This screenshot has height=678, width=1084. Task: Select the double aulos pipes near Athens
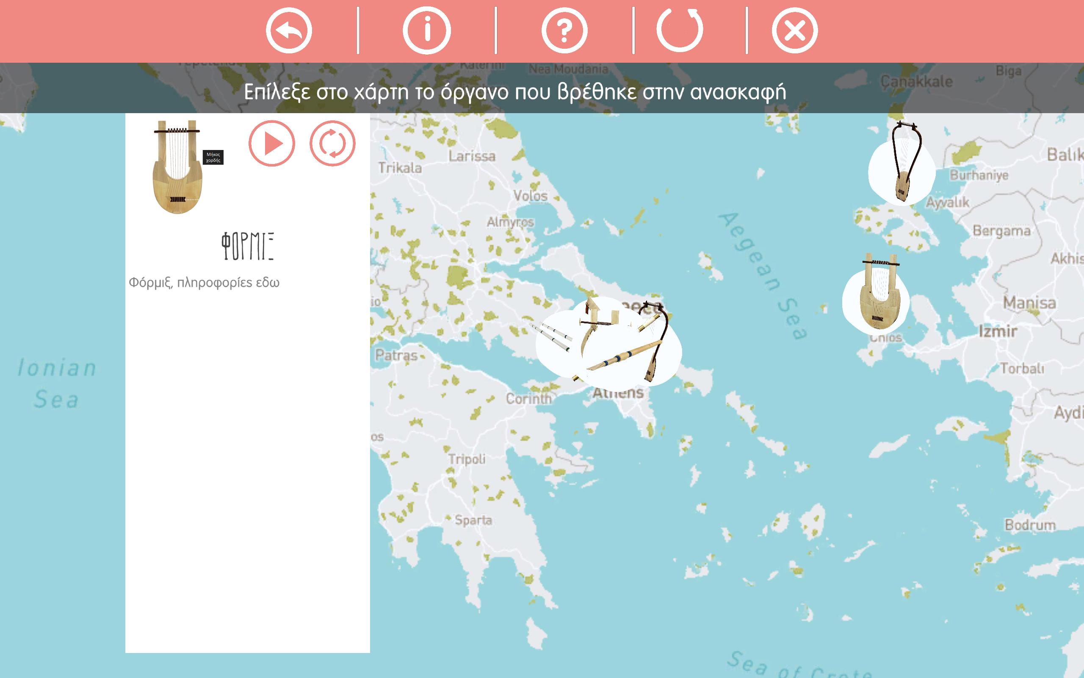point(552,337)
